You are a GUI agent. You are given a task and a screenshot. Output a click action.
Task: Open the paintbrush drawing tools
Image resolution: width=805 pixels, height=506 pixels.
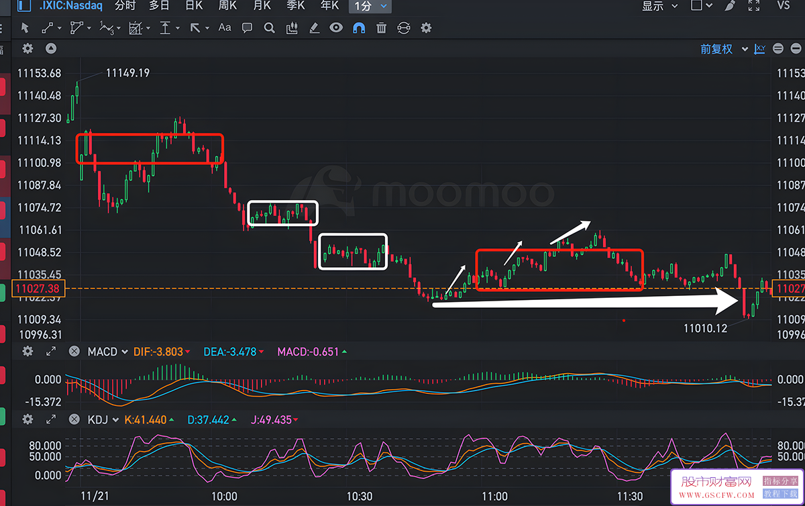coord(731,6)
